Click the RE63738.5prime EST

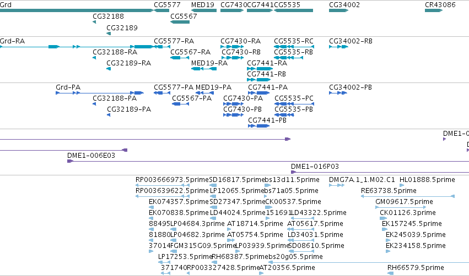[x=408, y=196]
